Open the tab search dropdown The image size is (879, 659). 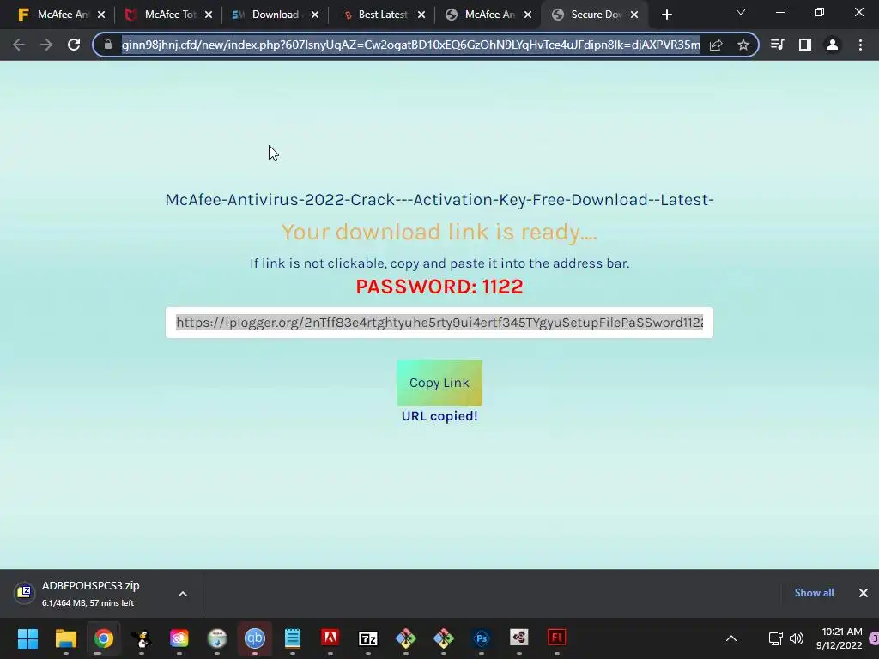pos(741,12)
